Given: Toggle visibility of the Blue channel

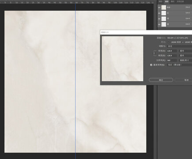Looking at the screenshot, I should [x=159, y=24].
